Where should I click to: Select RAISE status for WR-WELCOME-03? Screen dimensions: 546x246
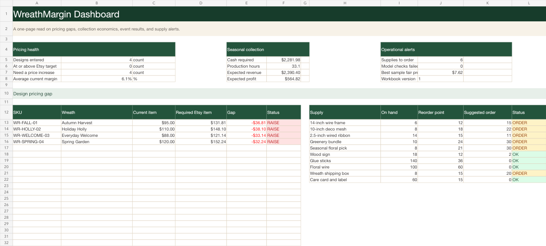[x=284, y=135]
